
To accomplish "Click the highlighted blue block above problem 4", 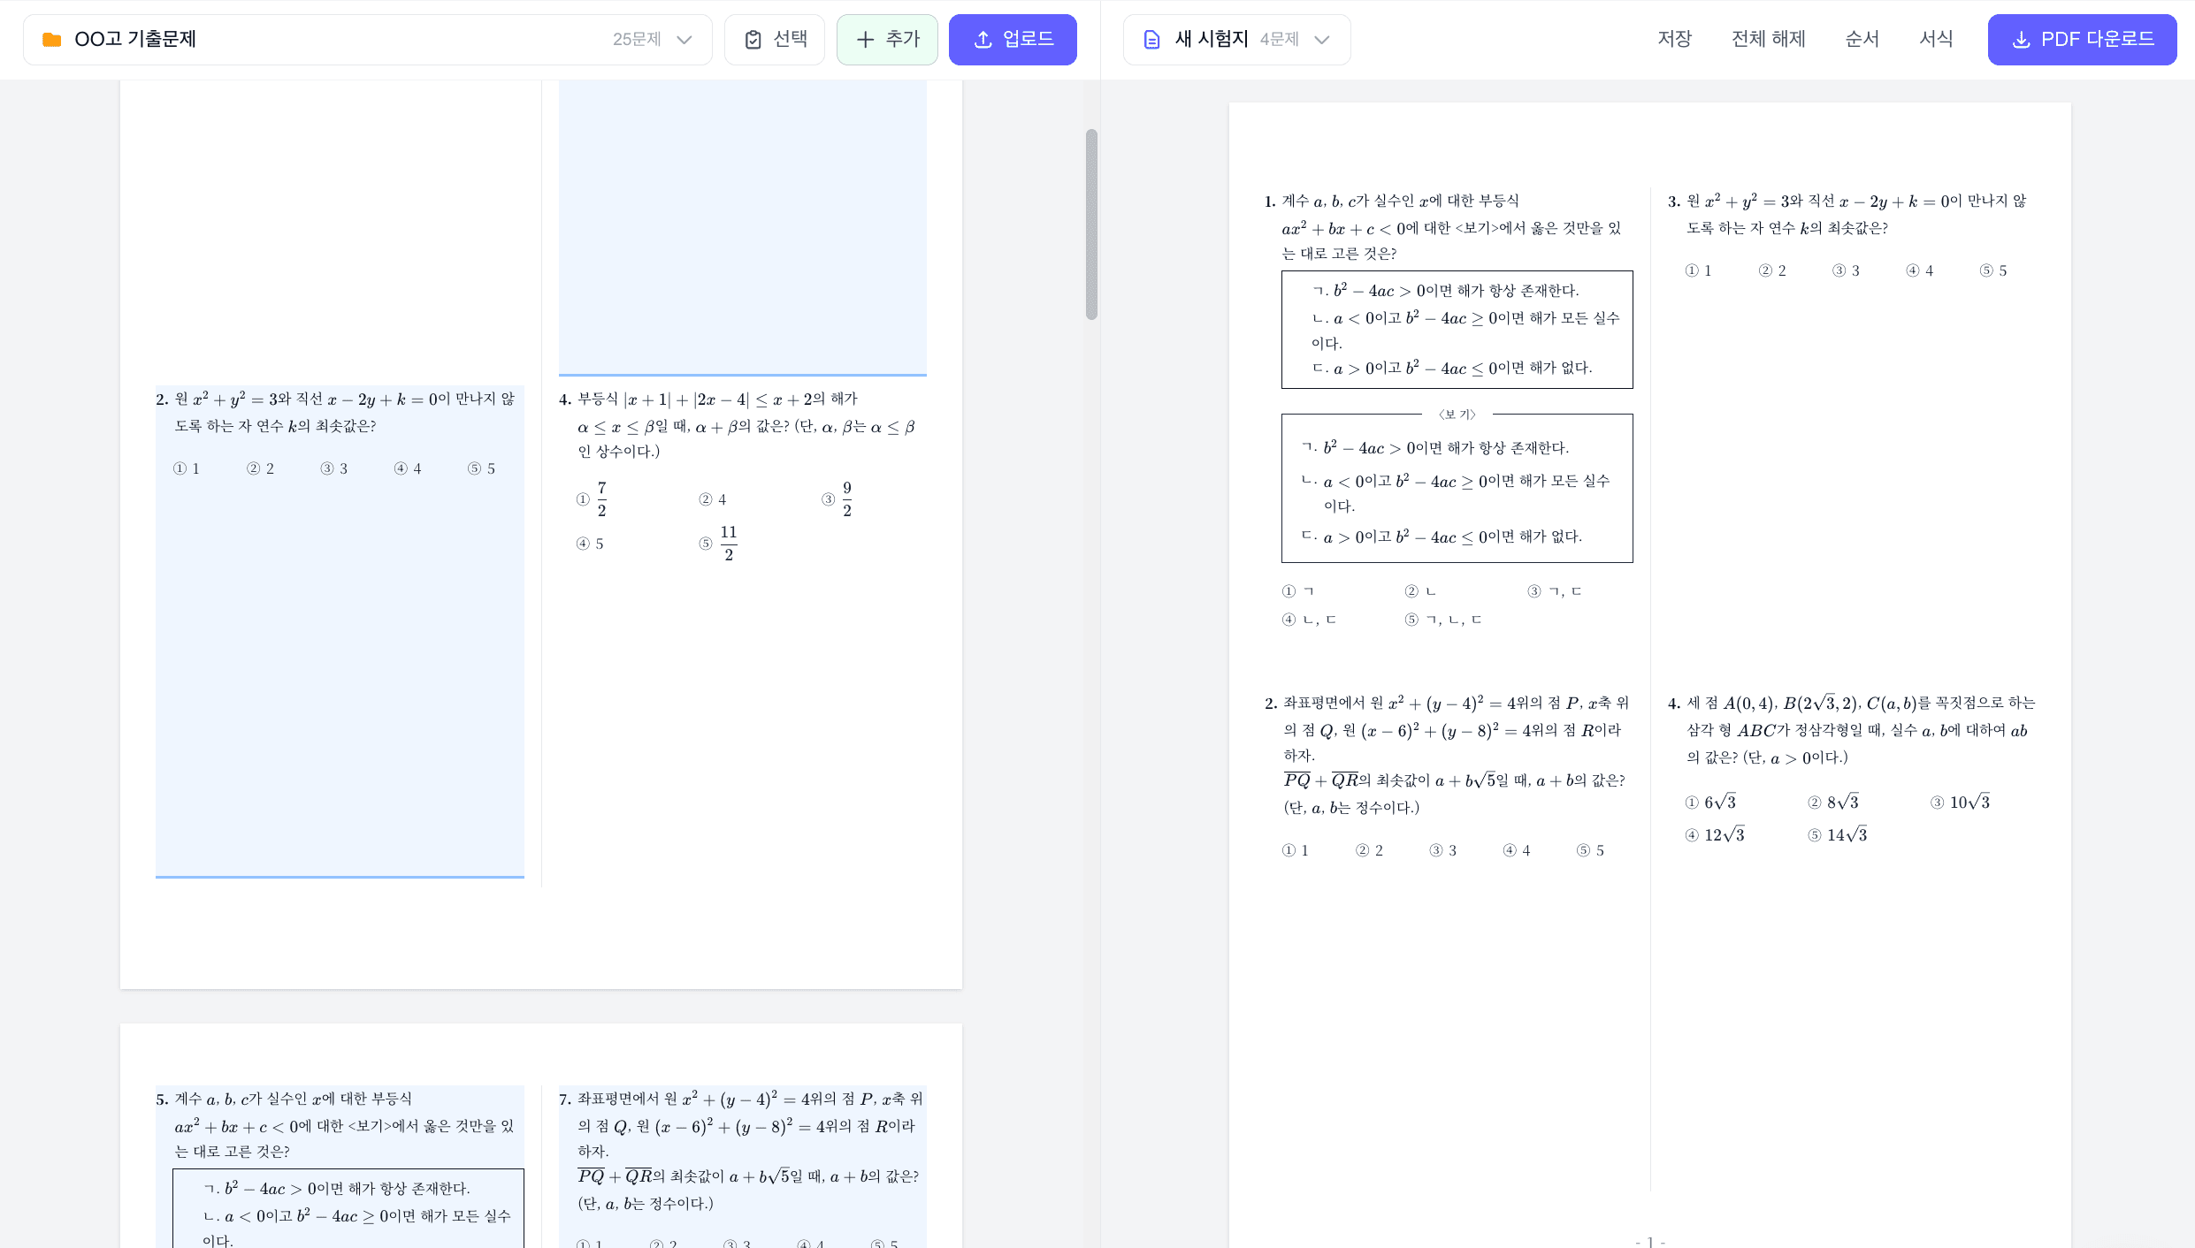I will click(x=743, y=228).
